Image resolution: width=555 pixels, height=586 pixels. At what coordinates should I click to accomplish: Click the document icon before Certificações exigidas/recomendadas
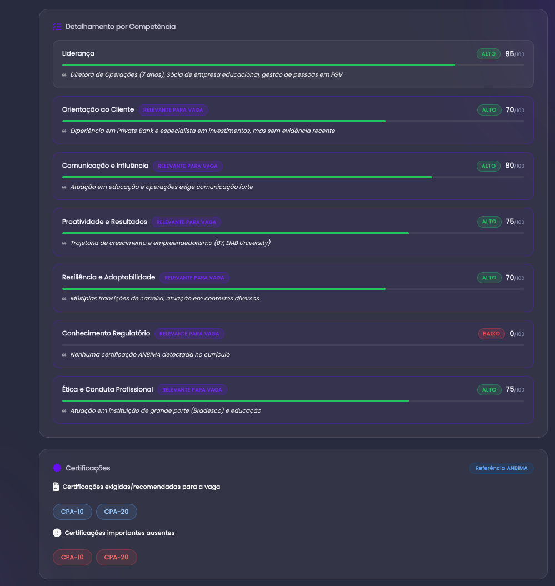click(x=56, y=487)
